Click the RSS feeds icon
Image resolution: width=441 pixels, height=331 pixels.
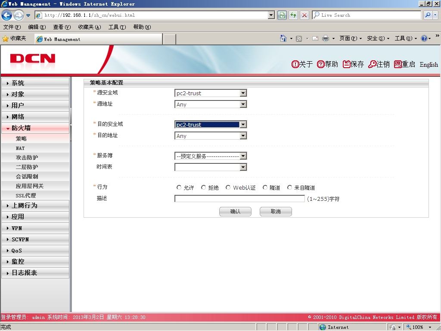pyautogui.click(x=299, y=38)
